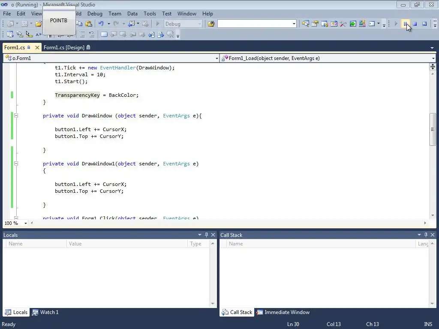Open the Undo history dropdown arrow
Viewport: 439px width, 329px height.
point(108,24)
